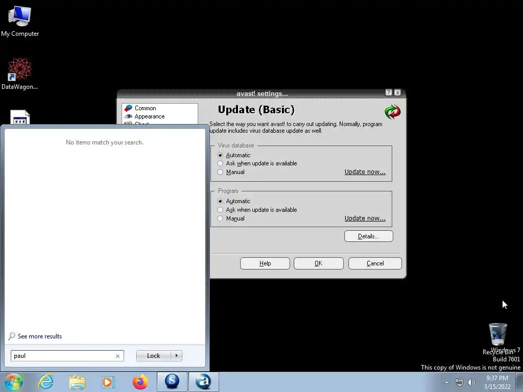Expand the shutdown options arrow beside Lock
The image size is (523, 392).
(x=176, y=356)
